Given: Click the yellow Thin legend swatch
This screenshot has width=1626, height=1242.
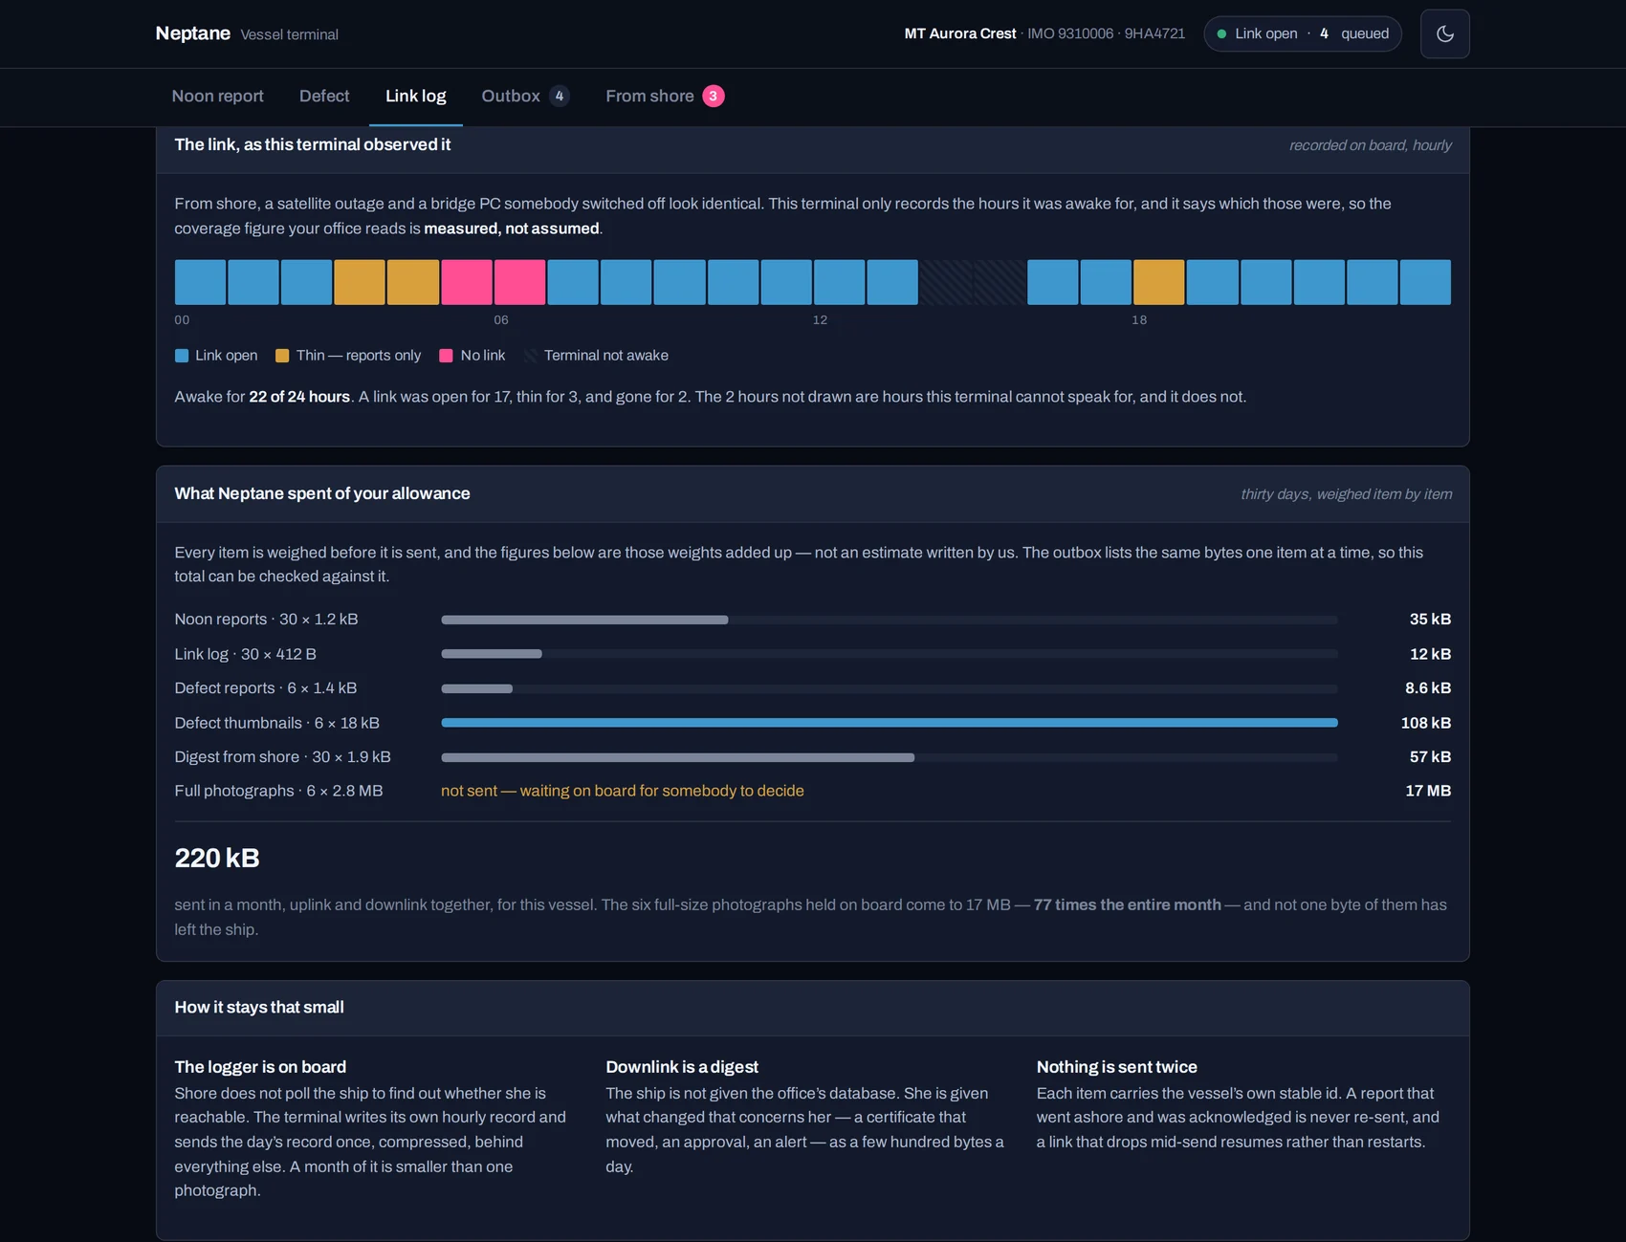Looking at the screenshot, I should pos(282,356).
